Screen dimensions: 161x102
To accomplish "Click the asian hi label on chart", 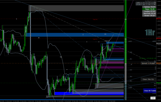I will [x=107, y=41].
